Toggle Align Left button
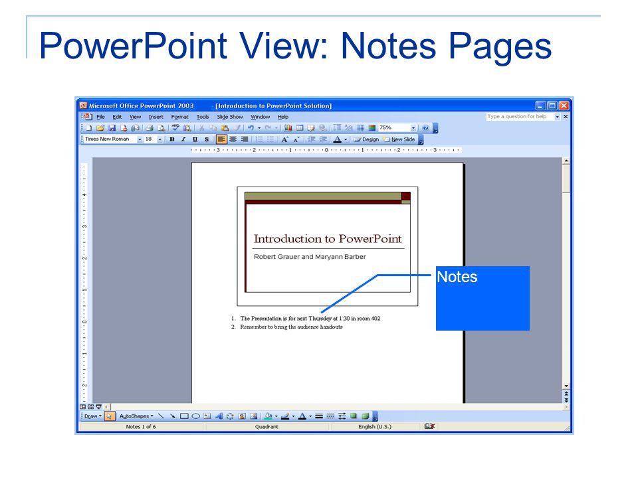This screenshot has height=478, width=638. (x=221, y=139)
